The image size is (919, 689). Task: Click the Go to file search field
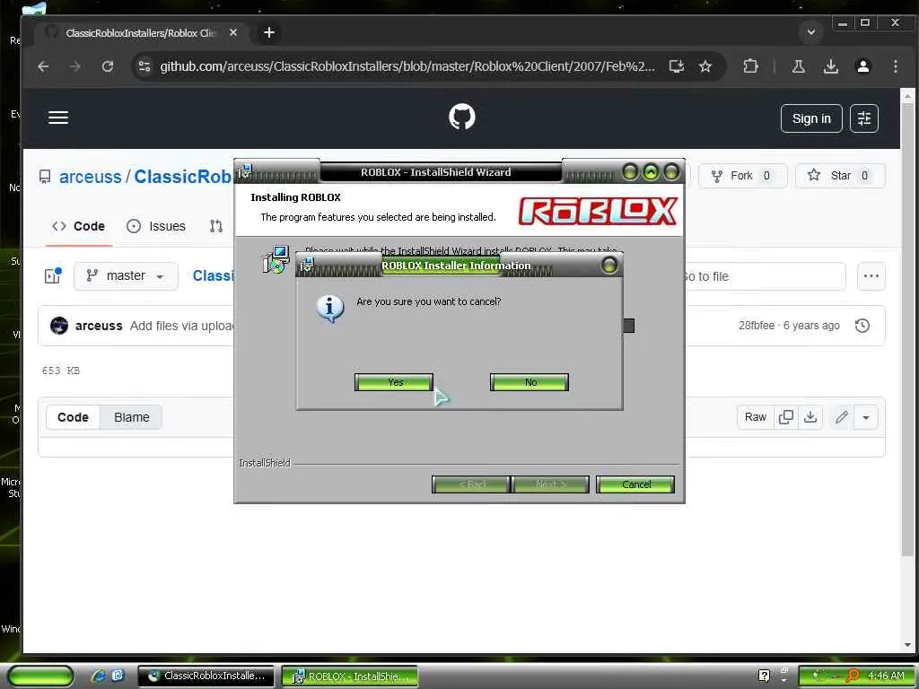coord(765,276)
